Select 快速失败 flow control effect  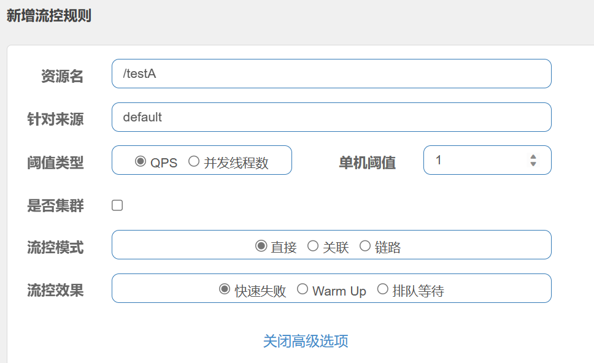click(x=225, y=289)
